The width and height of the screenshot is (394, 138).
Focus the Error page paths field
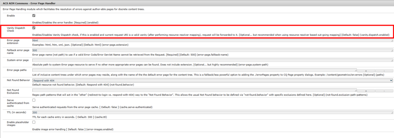pyautogui.click(x=194, y=70)
